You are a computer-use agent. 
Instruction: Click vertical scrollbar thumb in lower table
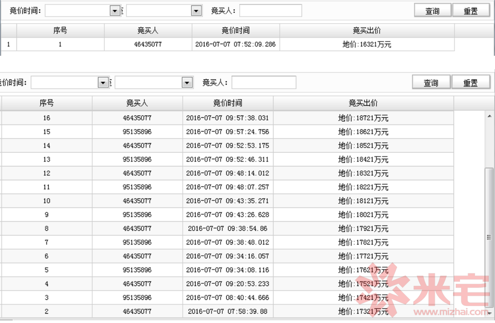[x=489, y=237]
